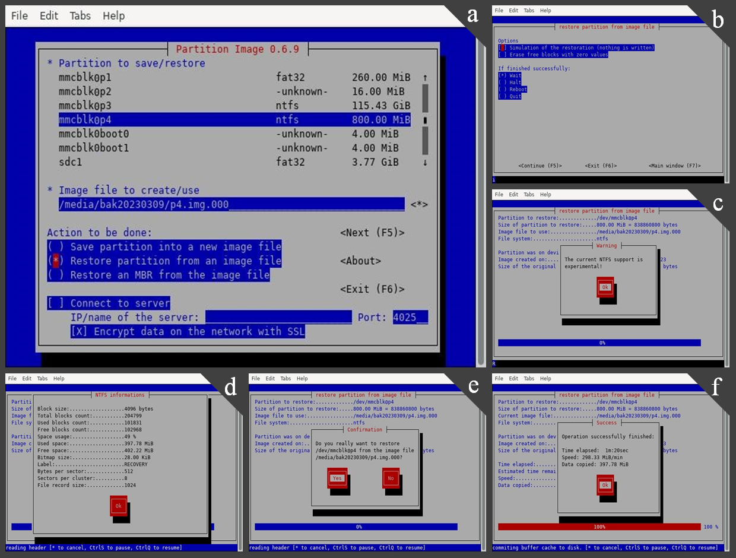Click the <Next (F5)> button
This screenshot has height=558, width=736.
[x=372, y=233]
